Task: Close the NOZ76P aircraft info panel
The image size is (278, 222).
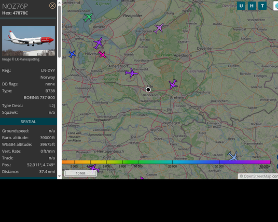Action: coord(52,6)
